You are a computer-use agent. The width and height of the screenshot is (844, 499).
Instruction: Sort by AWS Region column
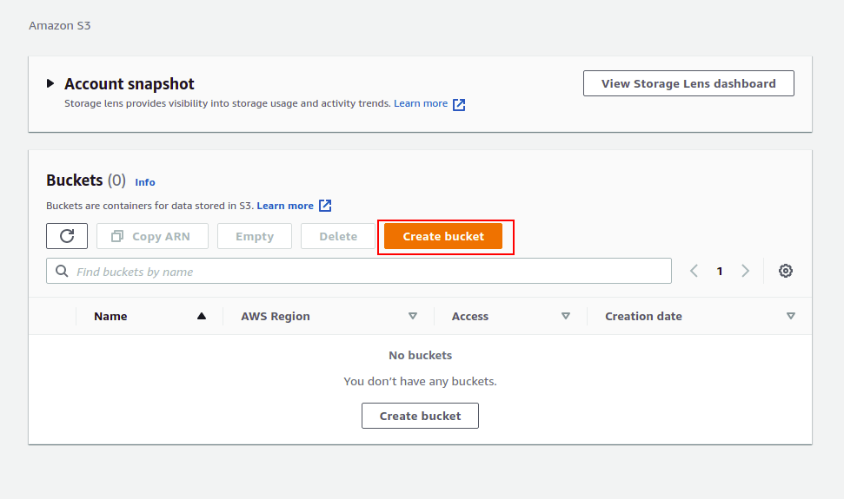[329, 317]
